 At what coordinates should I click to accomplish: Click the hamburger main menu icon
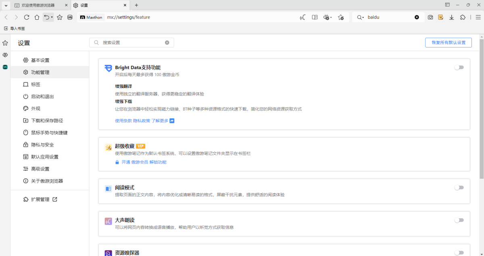pyautogui.click(x=478, y=17)
